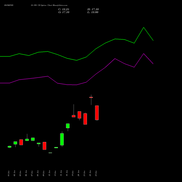Viewport: 182px width, 182px height.
Task: Click the red candle for 21 Jan
Action: coord(85,119)
